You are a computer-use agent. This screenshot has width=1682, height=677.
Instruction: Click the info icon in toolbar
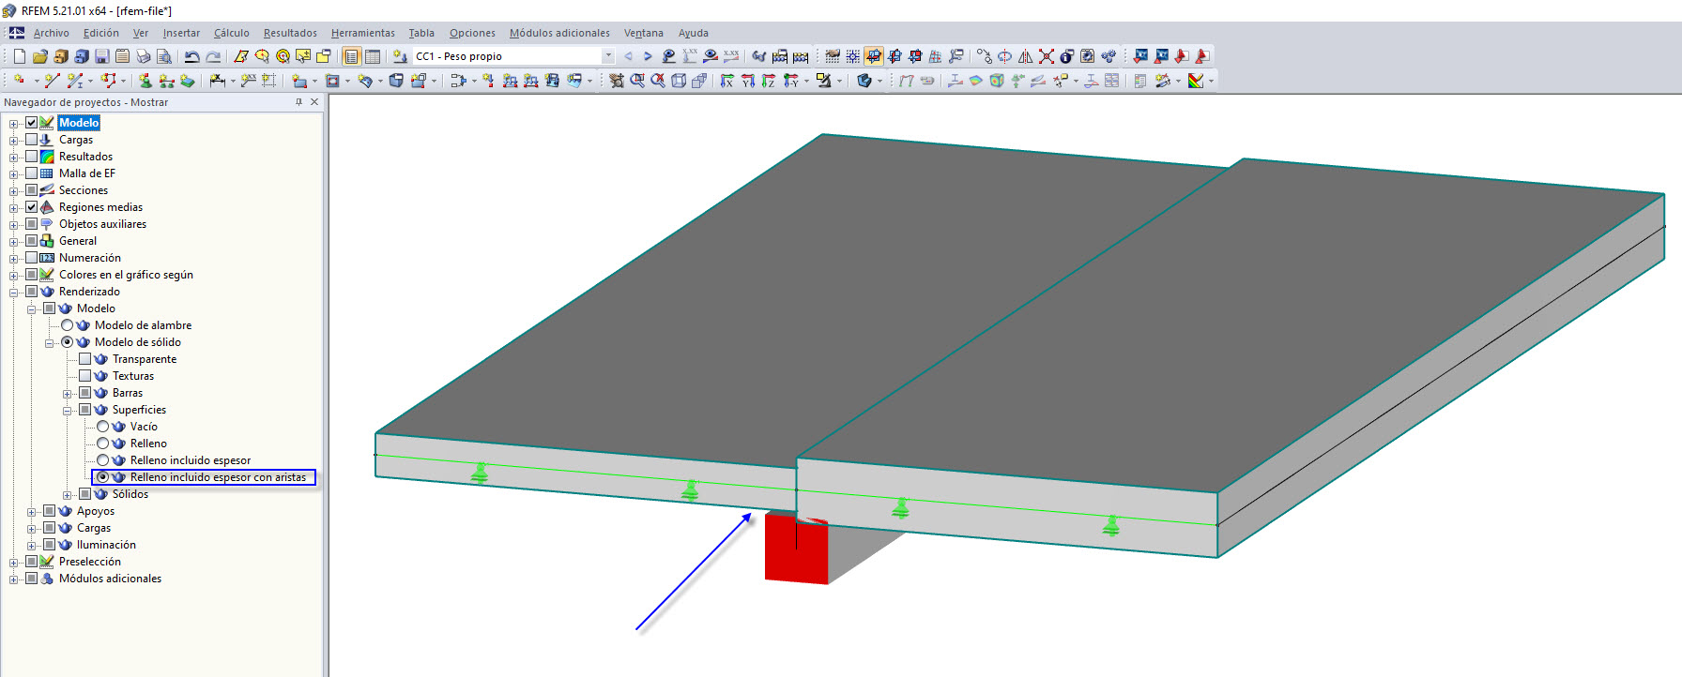tap(1067, 56)
